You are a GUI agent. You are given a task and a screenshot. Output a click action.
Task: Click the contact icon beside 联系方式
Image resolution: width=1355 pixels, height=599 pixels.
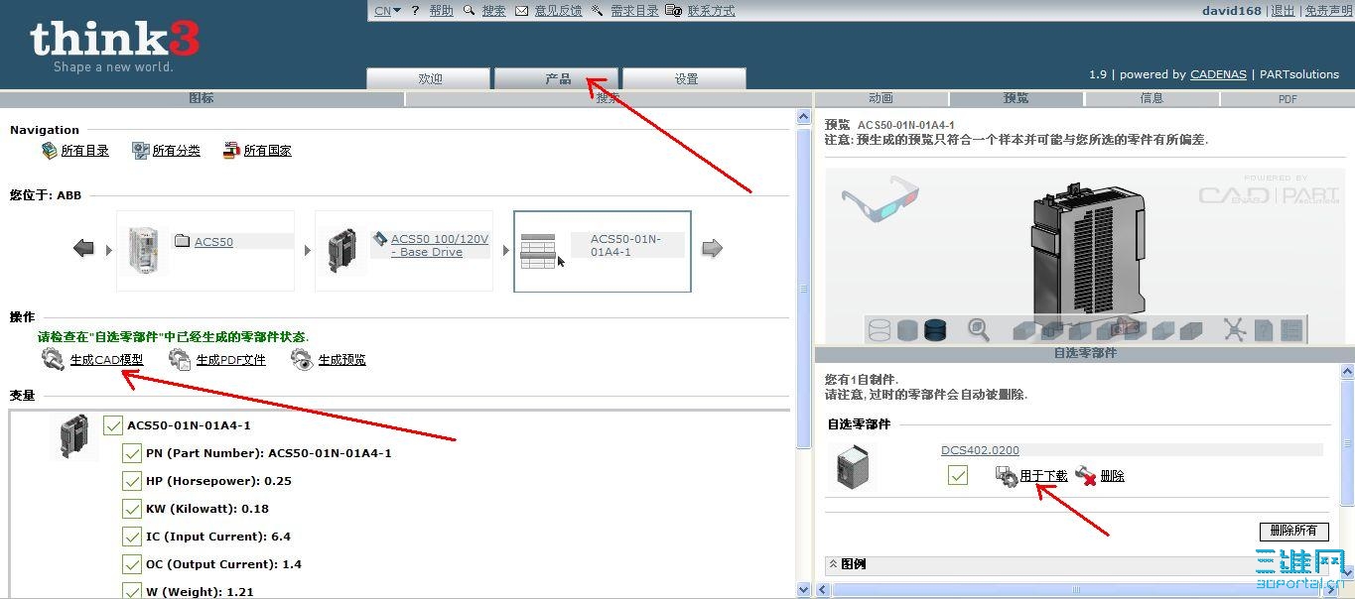click(674, 11)
